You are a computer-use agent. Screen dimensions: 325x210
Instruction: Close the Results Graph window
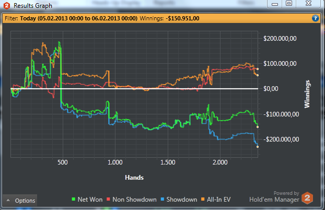click(308, 4)
